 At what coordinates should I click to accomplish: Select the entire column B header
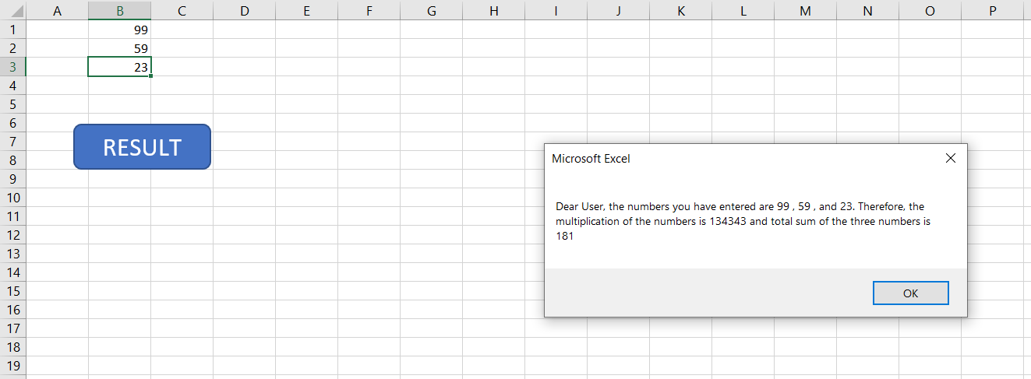[x=119, y=11]
